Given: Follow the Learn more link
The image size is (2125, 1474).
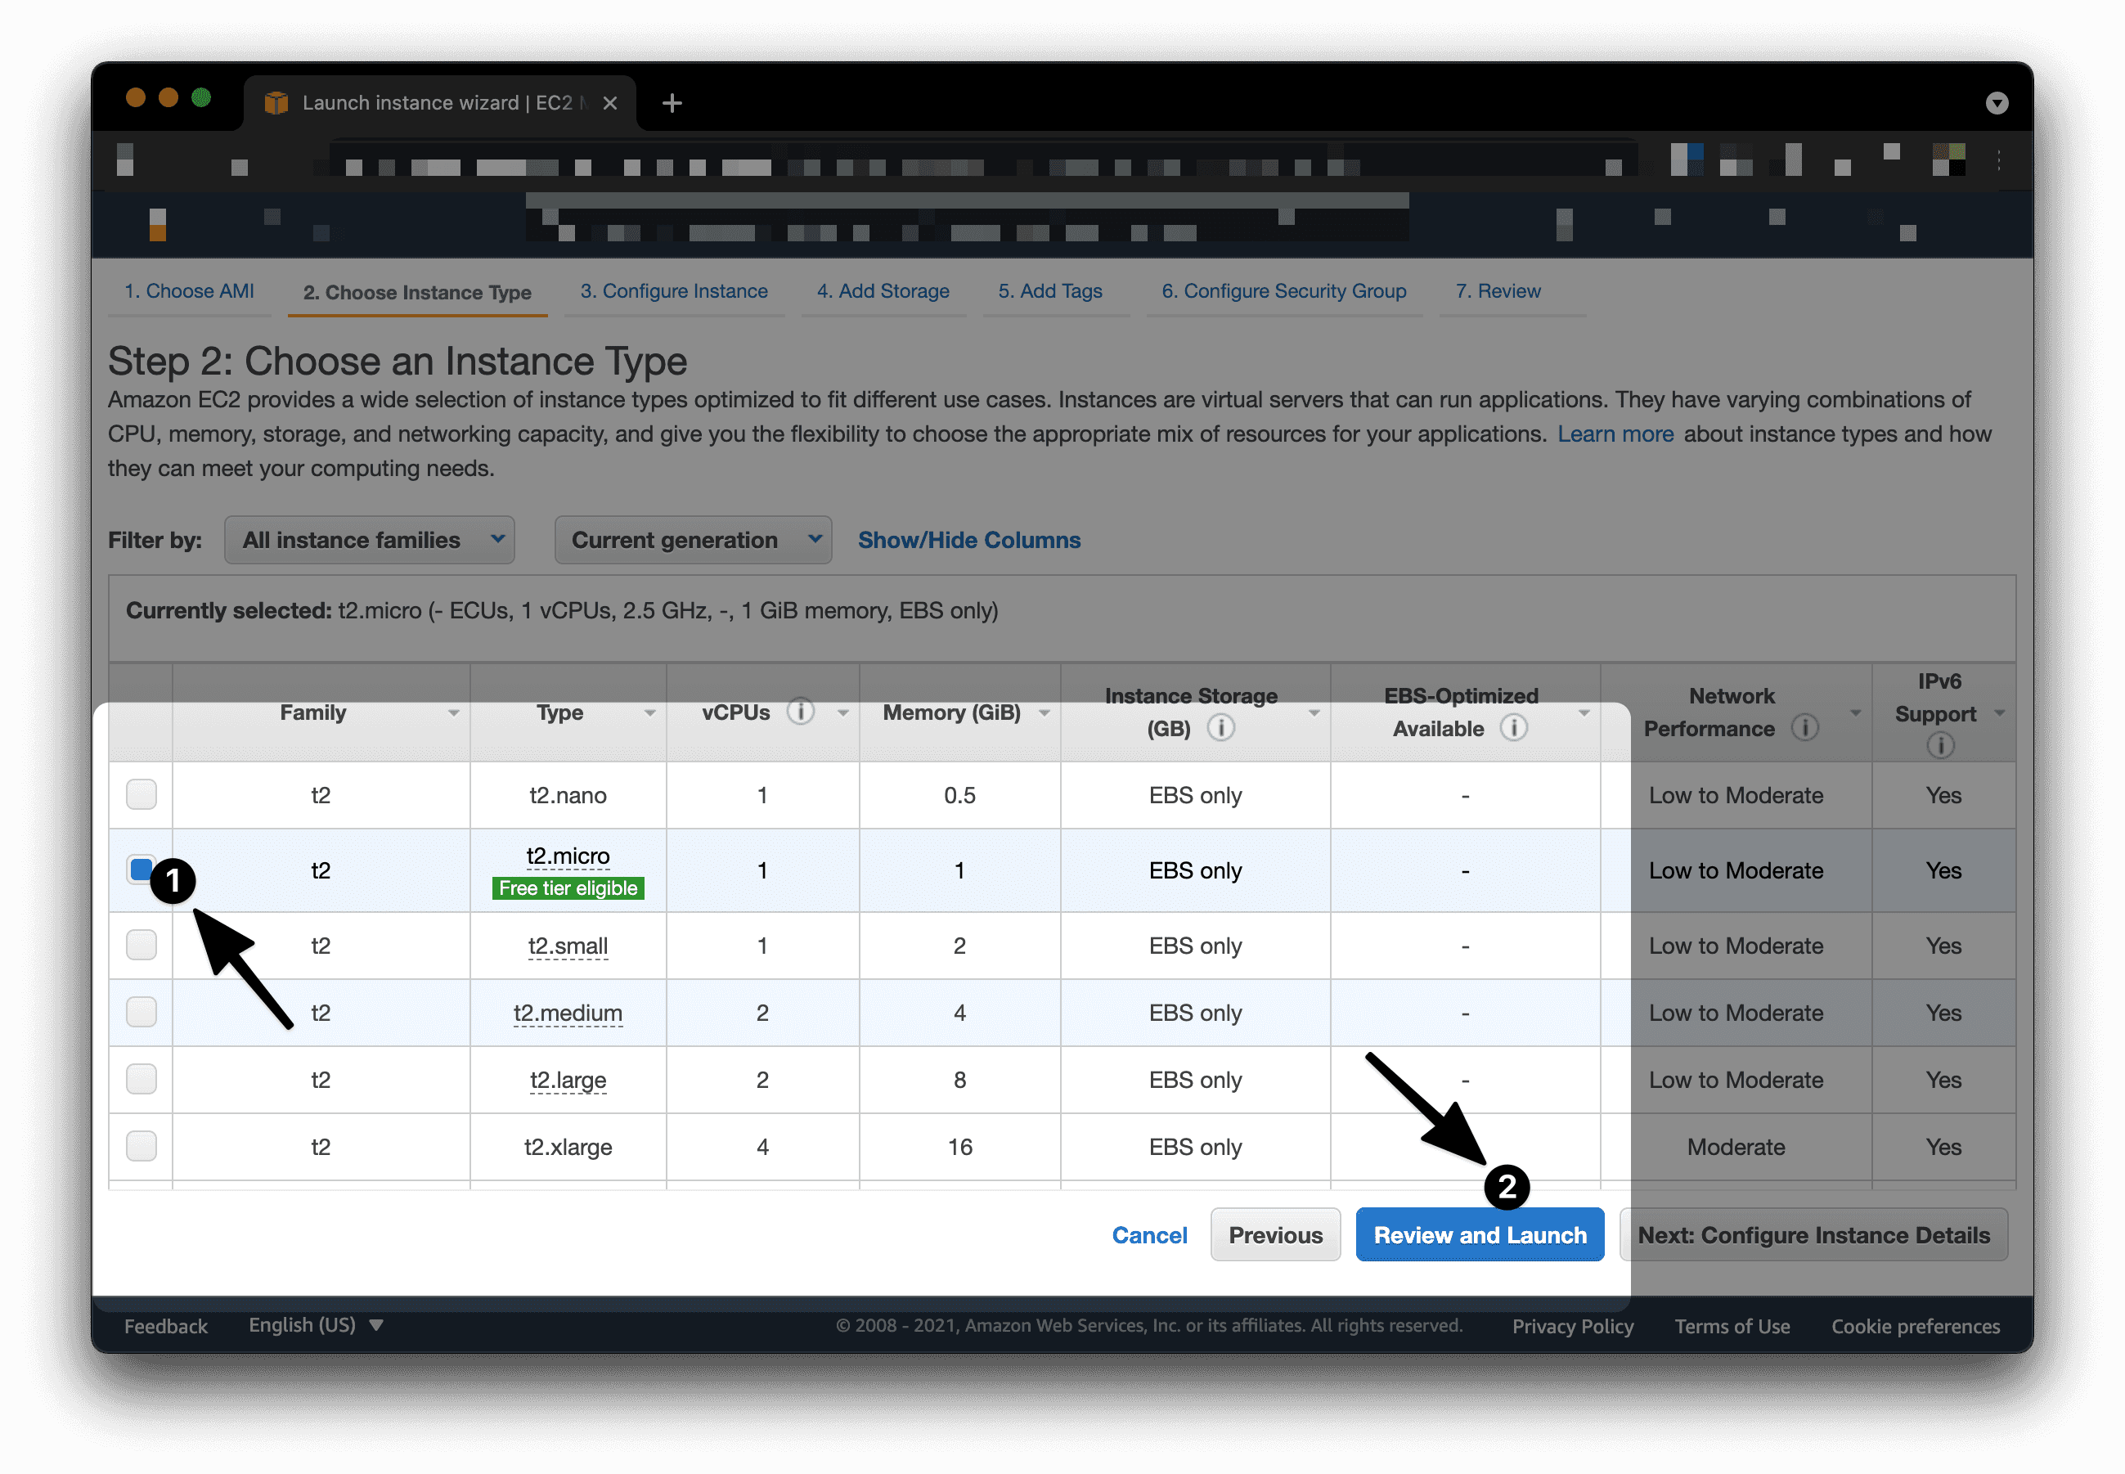Looking at the screenshot, I should pyautogui.click(x=1615, y=434).
